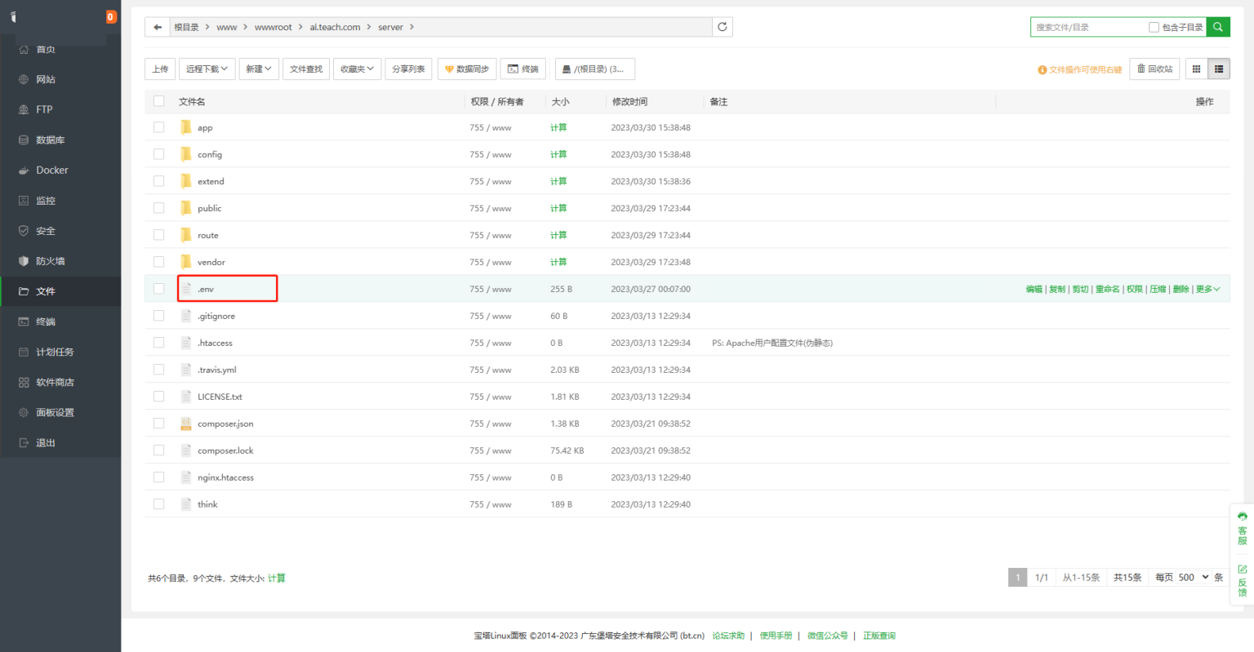The height and width of the screenshot is (652, 1254).
Task: Click the composer.json file icon
Action: (x=186, y=424)
